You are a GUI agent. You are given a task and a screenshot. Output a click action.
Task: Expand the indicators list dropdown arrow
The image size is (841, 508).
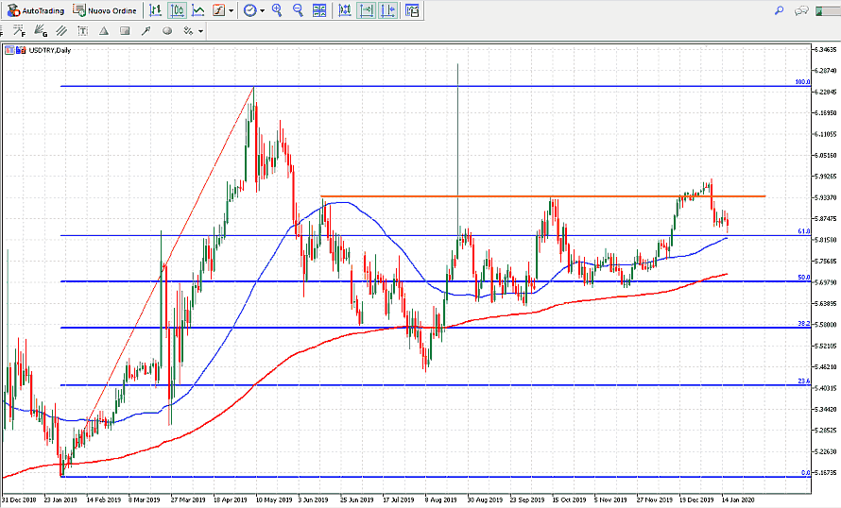(x=232, y=10)
